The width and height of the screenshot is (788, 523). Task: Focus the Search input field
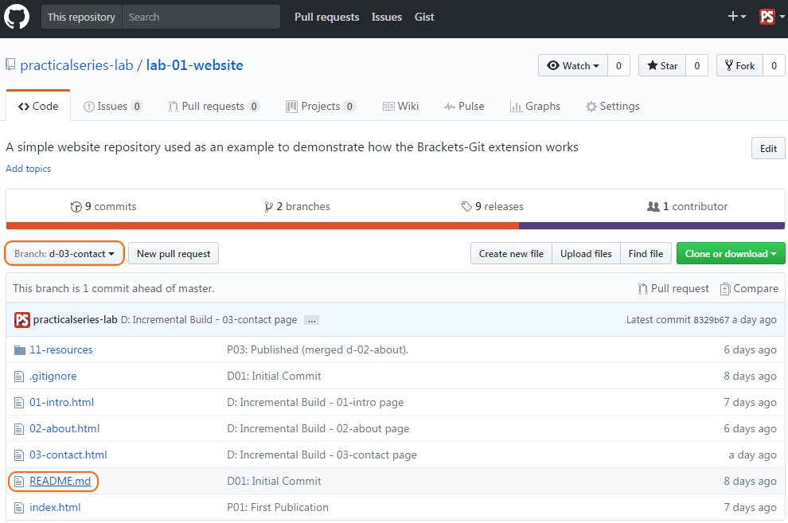(201, 17)
